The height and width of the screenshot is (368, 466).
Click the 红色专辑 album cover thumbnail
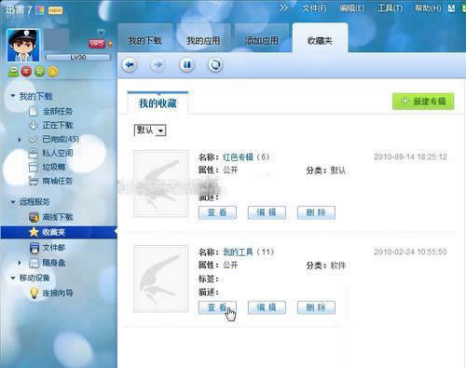(x=161, y=184)
